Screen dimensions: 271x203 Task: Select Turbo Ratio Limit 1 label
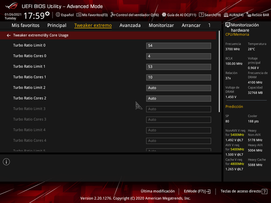coord(29,66)
